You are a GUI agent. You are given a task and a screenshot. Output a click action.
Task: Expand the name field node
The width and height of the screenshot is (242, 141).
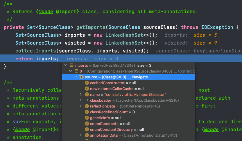81,94
